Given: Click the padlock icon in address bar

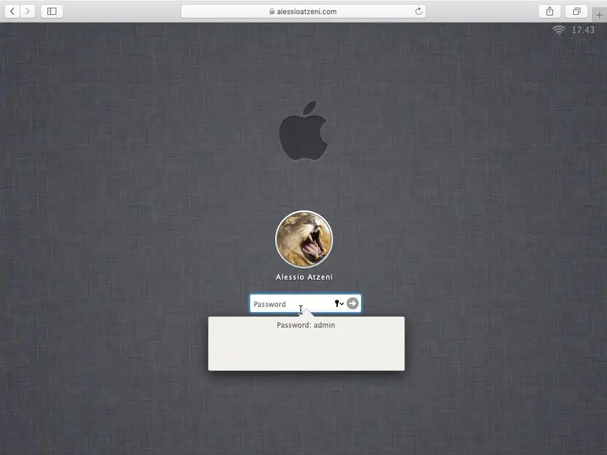Looking at the screenshot, I should point(272,12).
